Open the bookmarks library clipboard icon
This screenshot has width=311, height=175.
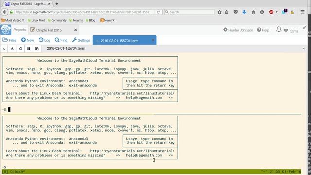(x=227, y=12)
